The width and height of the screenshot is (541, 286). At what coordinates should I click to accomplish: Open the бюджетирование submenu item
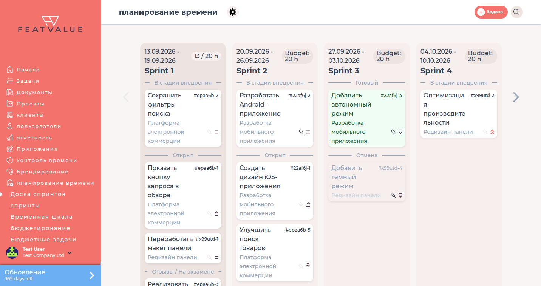(x=40, y=228)
